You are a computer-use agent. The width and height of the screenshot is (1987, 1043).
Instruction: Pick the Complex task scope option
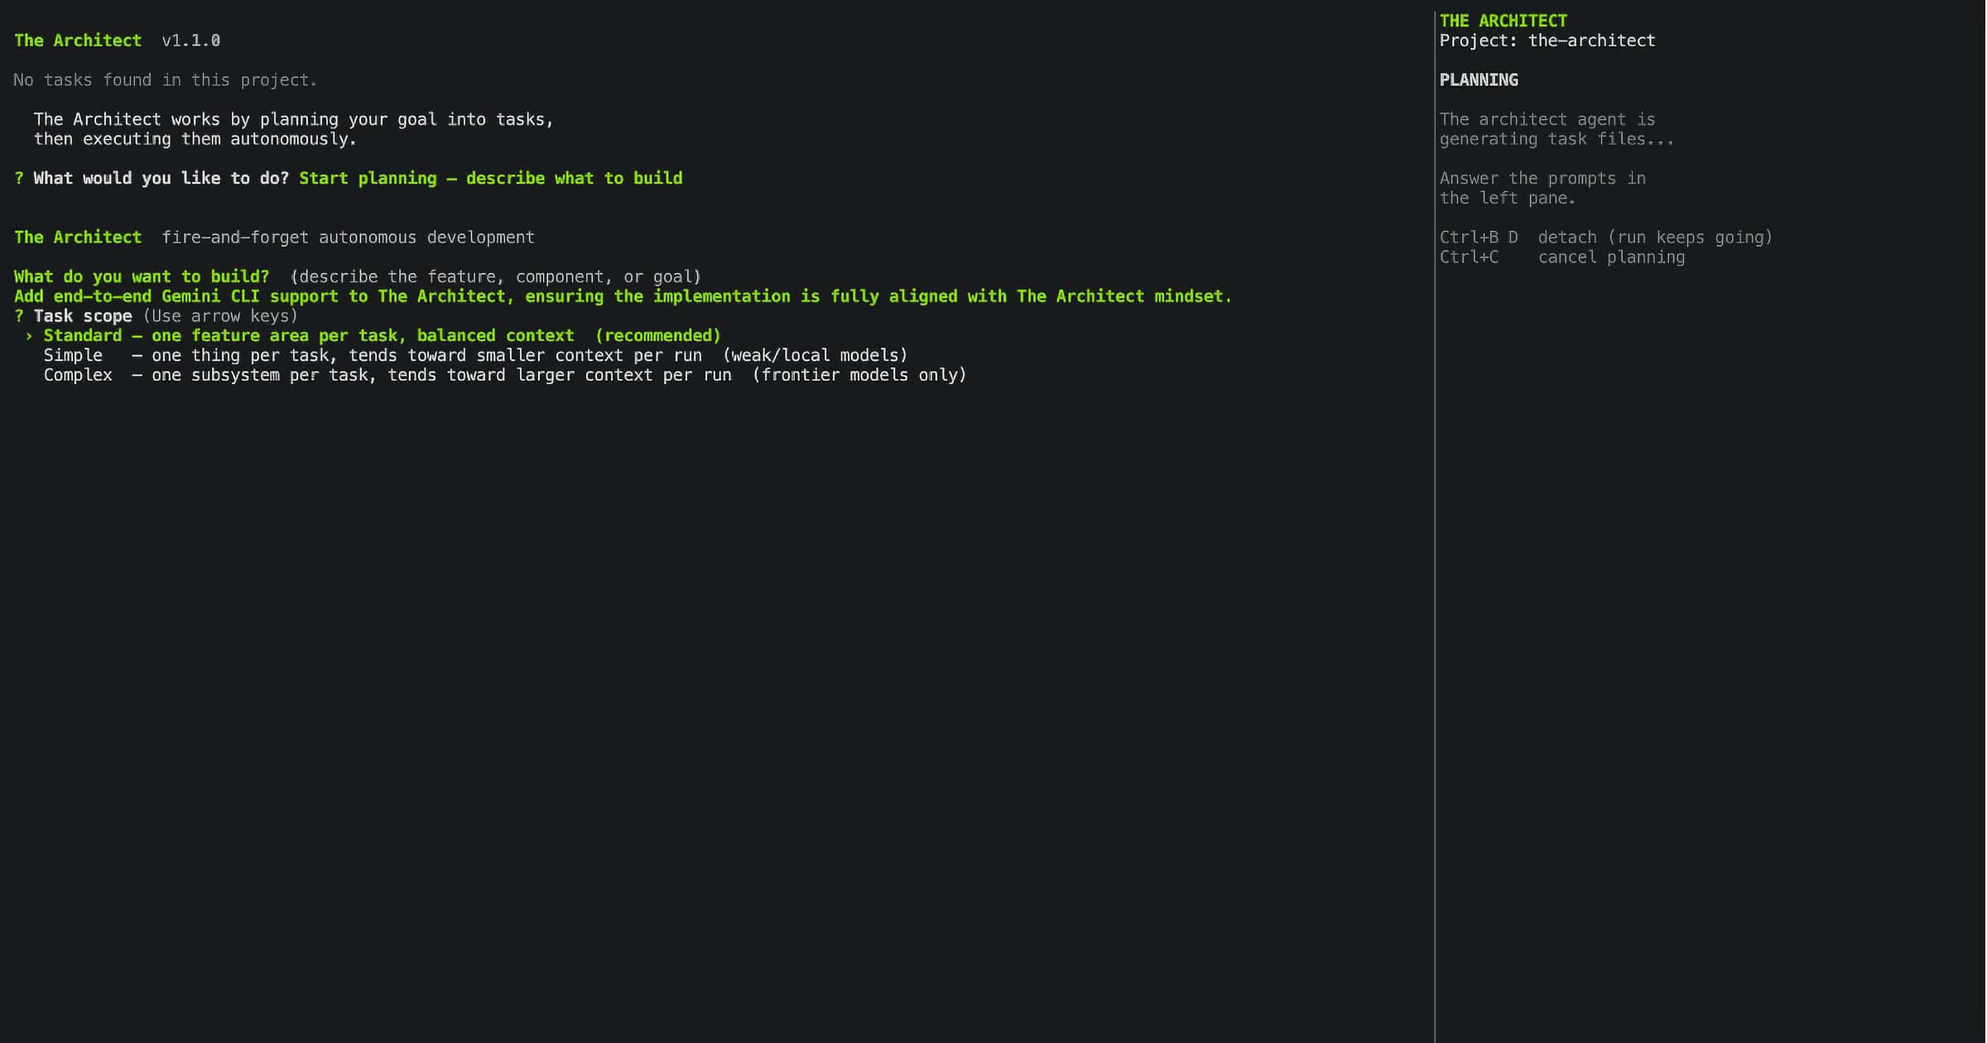click(x=505, y=375)
